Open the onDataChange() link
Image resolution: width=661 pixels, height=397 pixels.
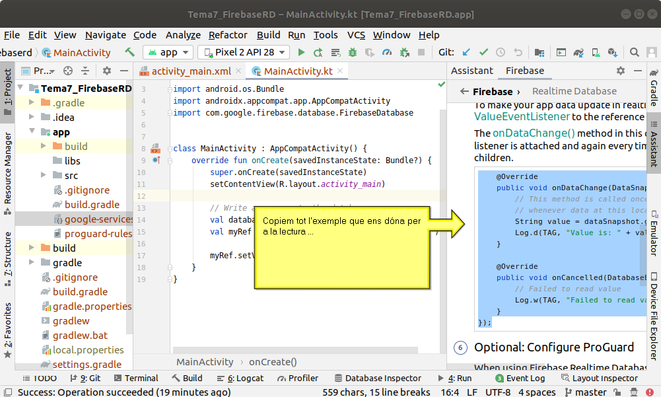pyautogui.click(x=534, y=133)
